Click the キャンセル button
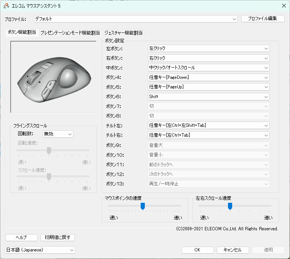 233,250
